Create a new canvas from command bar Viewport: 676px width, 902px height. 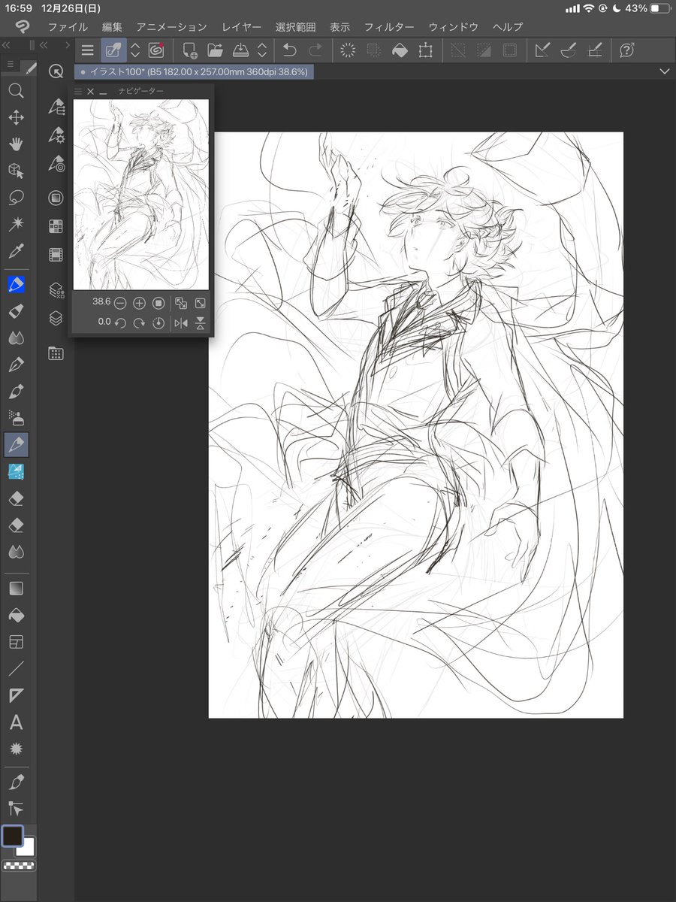(190, 50)
